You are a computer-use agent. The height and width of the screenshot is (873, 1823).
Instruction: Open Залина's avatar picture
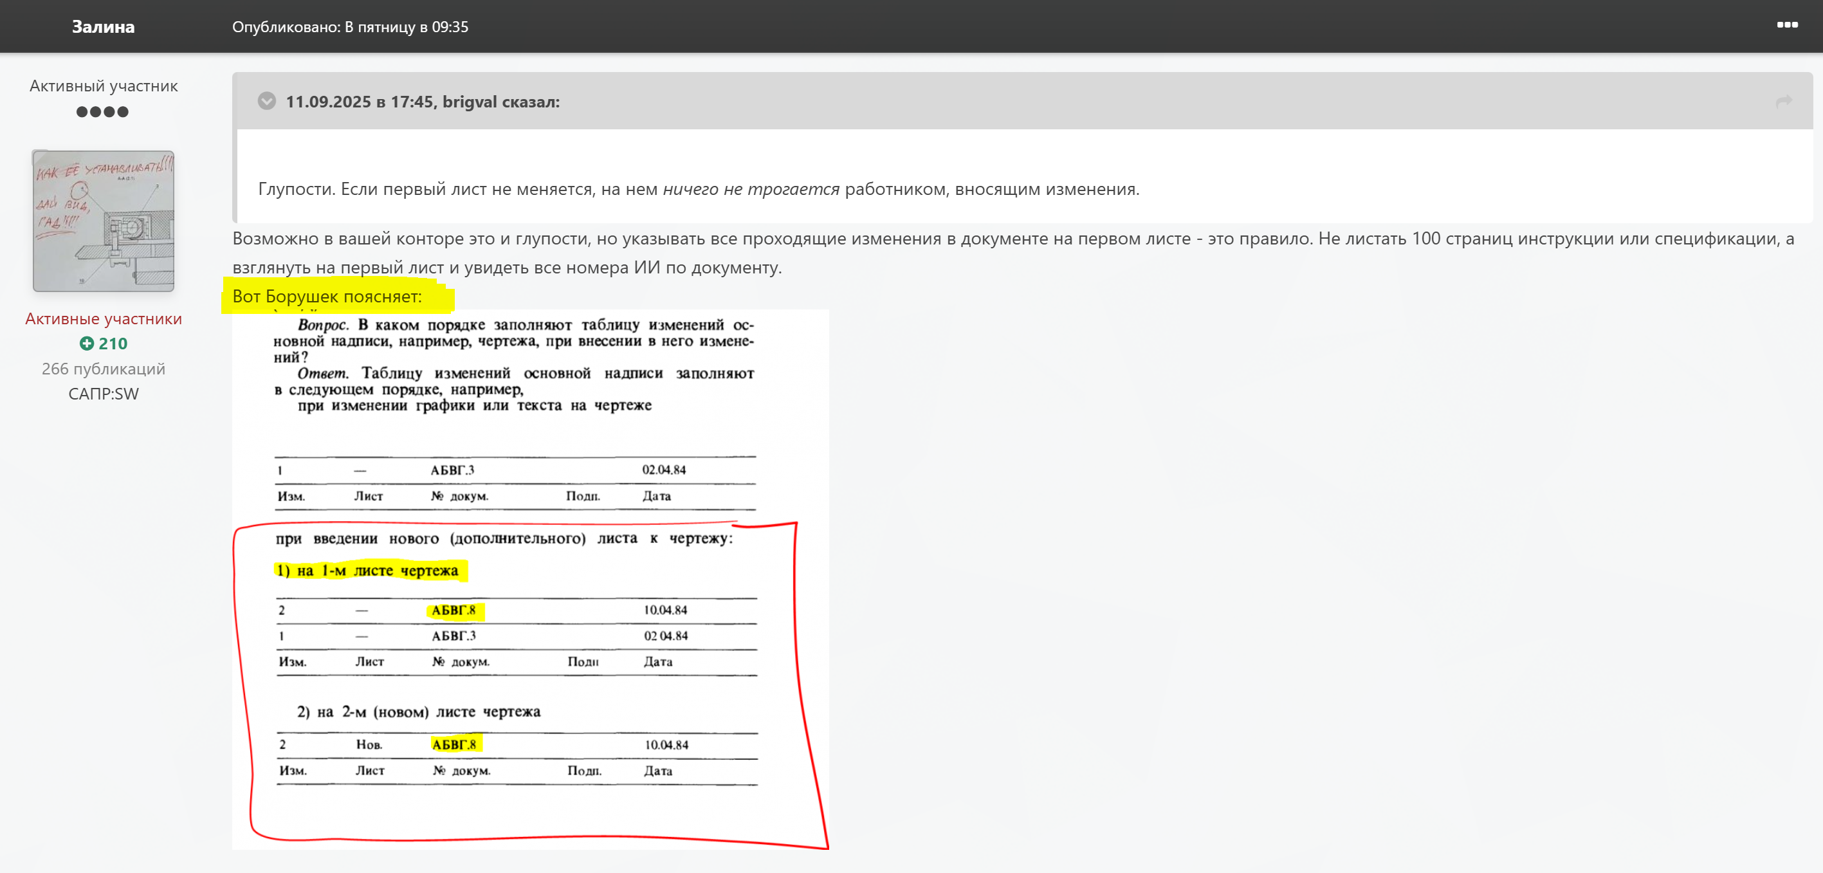[104, 221]
